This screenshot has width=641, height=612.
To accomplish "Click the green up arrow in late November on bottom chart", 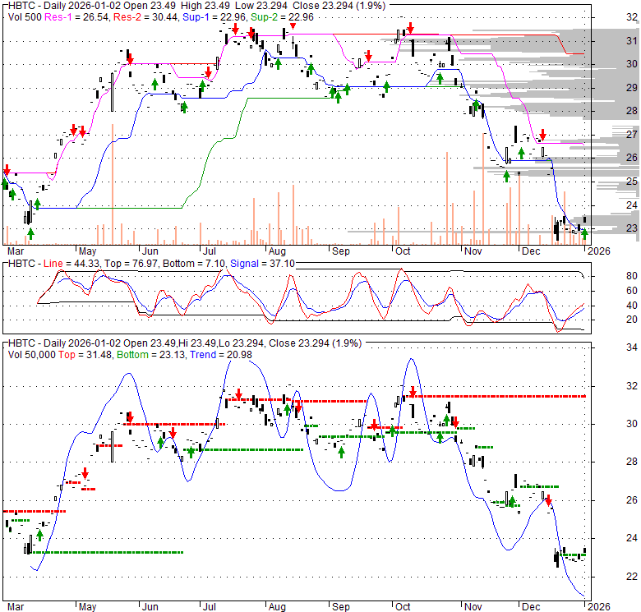I will click(512, 502).
